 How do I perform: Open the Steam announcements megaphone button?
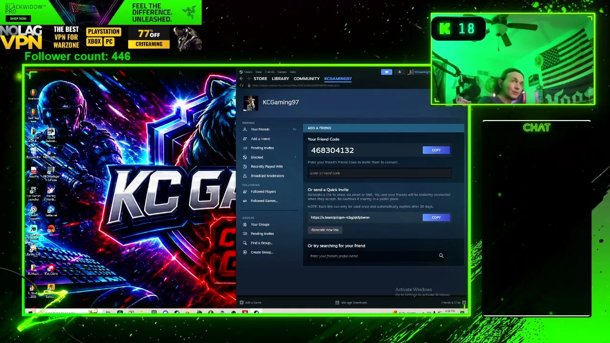386,72
